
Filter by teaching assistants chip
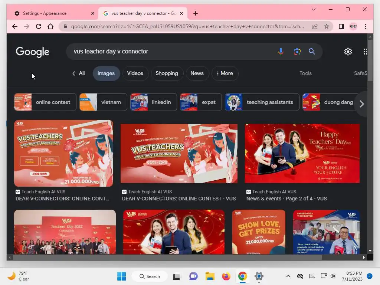[262, 102]
